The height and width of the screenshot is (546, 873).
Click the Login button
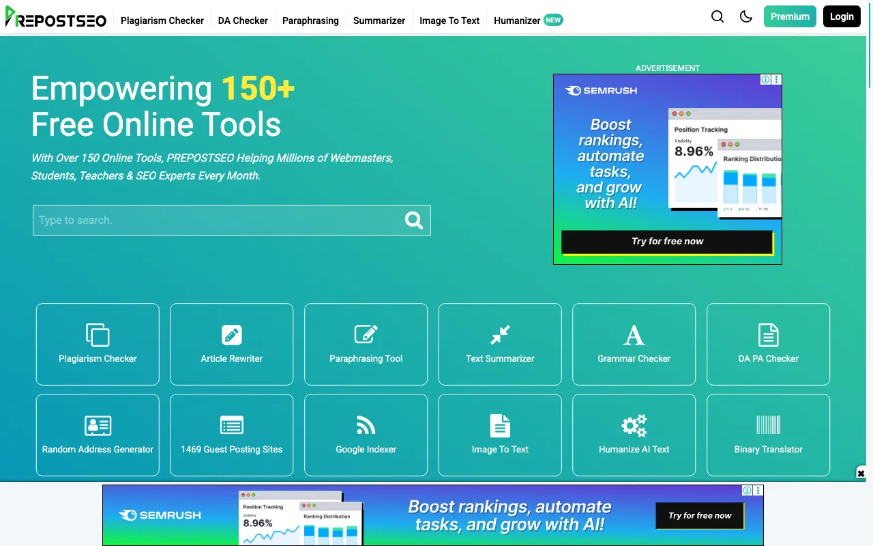pyautogui.click(x=842, y=16)
